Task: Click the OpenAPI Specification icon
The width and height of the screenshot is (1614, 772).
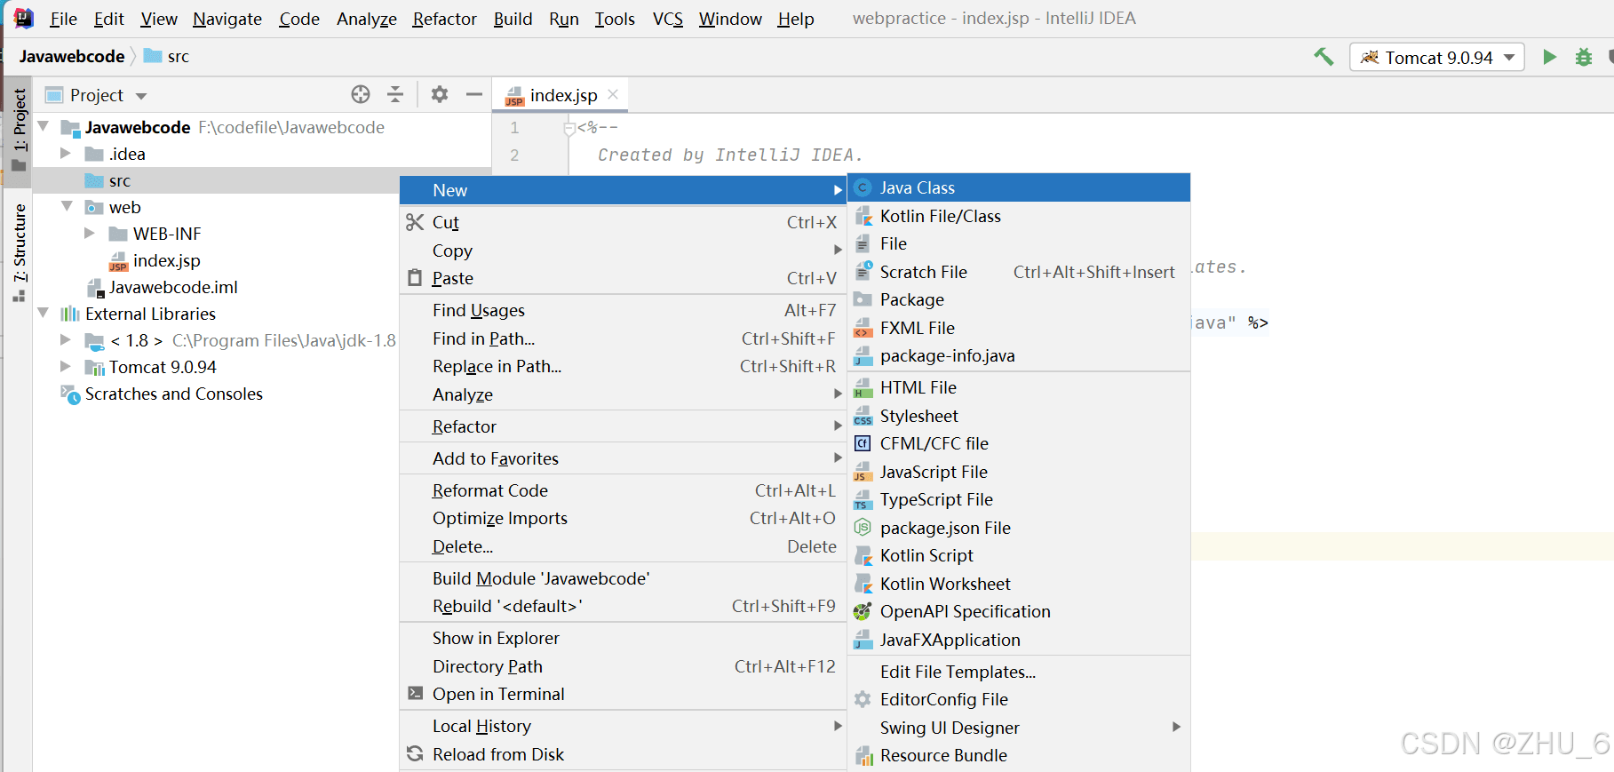Action: (x=863, y=611)
